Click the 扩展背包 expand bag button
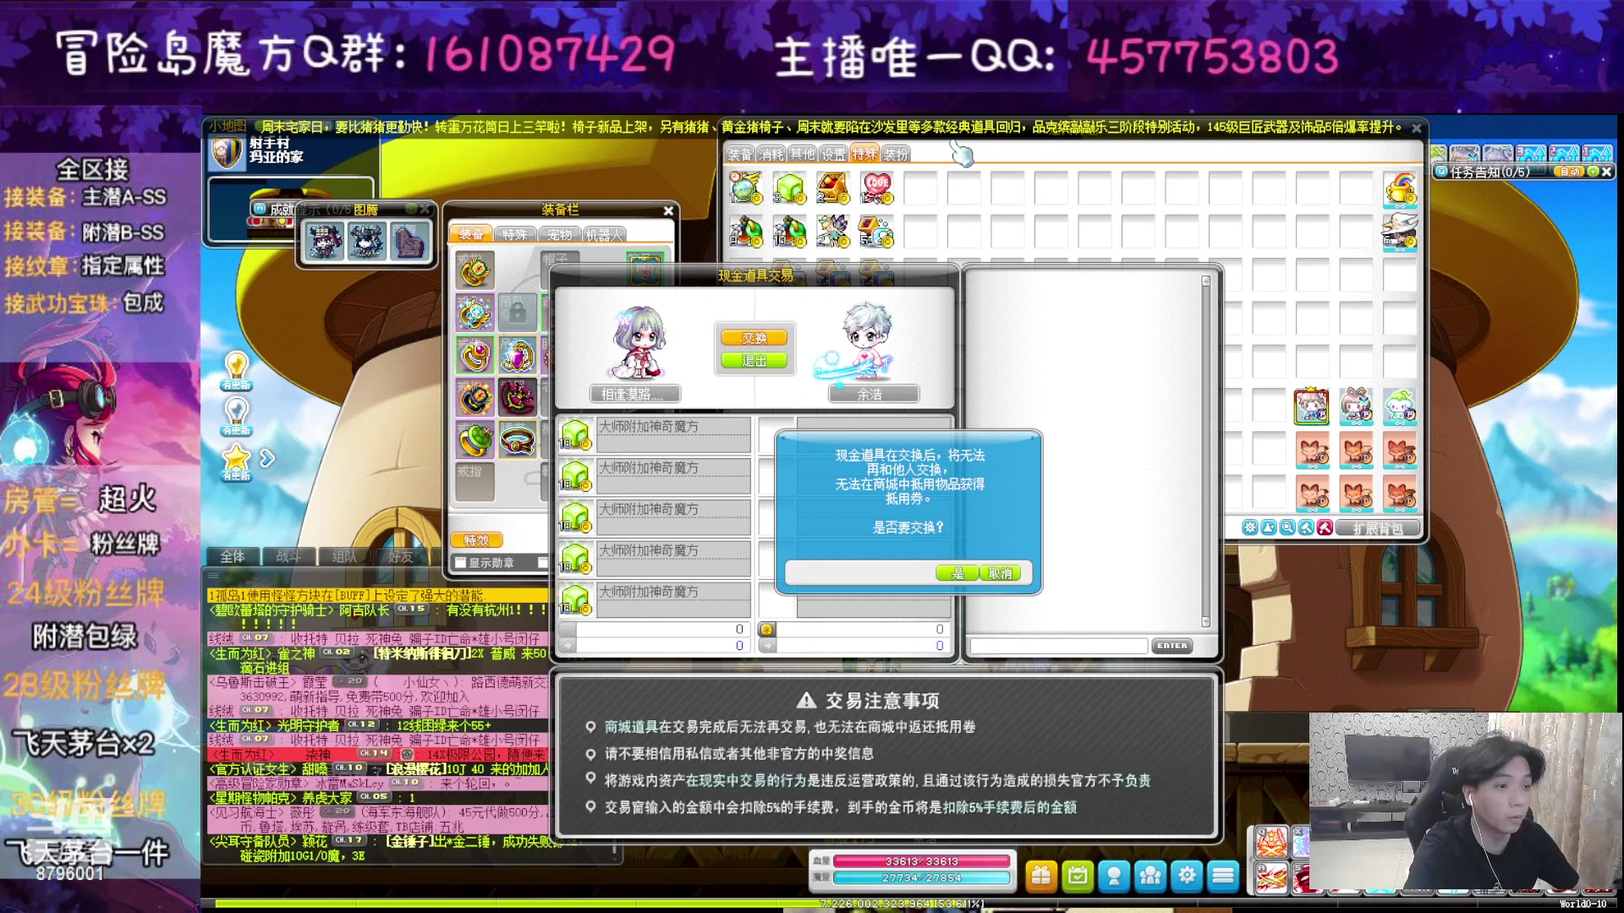 point(1376,528)
